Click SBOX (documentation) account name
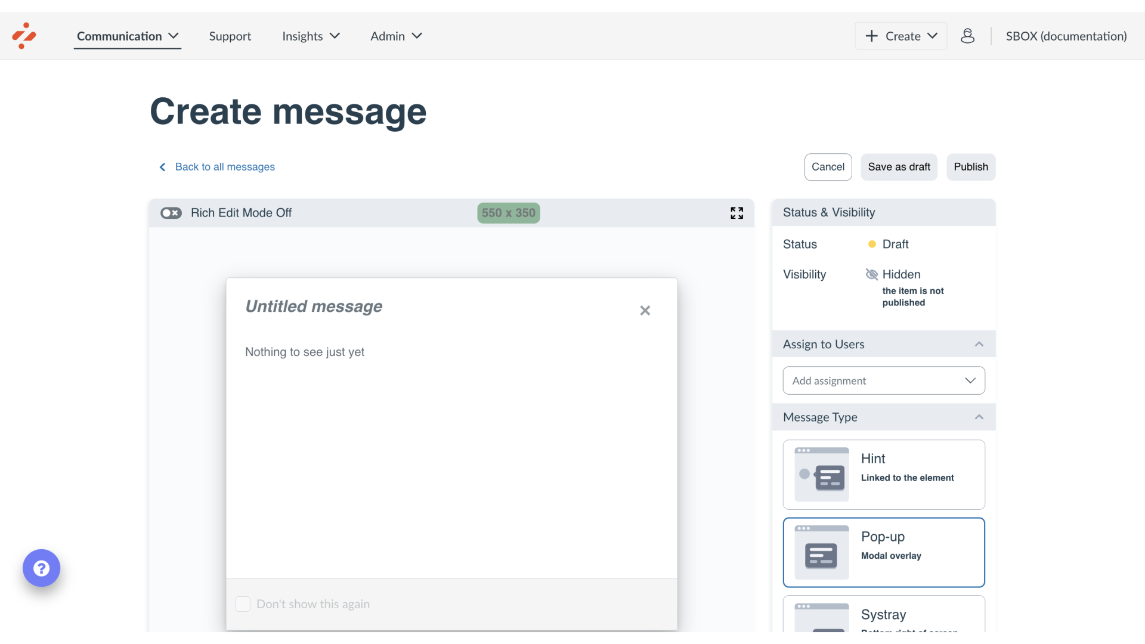1145x644 pixels. 1066,36
